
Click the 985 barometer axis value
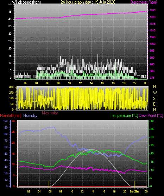[x=152, y=64]
